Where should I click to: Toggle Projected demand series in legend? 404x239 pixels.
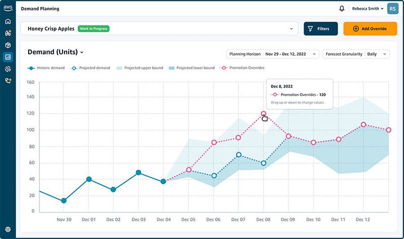click(x=91, y=68)
